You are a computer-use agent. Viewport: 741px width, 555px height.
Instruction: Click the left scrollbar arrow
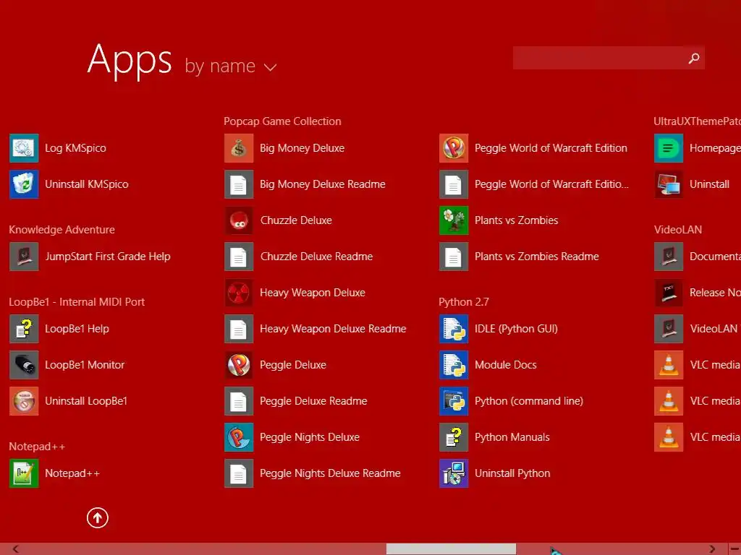pyautogui.click(x=16, y=549)
